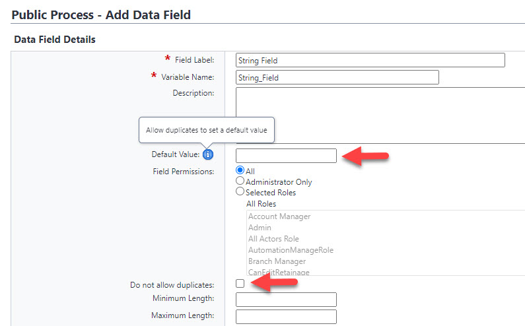Select CanEditRetainage in the roles list
Screen dimensions: 525x326
pos(279,272)
